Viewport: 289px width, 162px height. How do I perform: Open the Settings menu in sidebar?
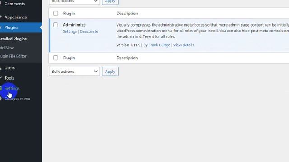point(12,88)
